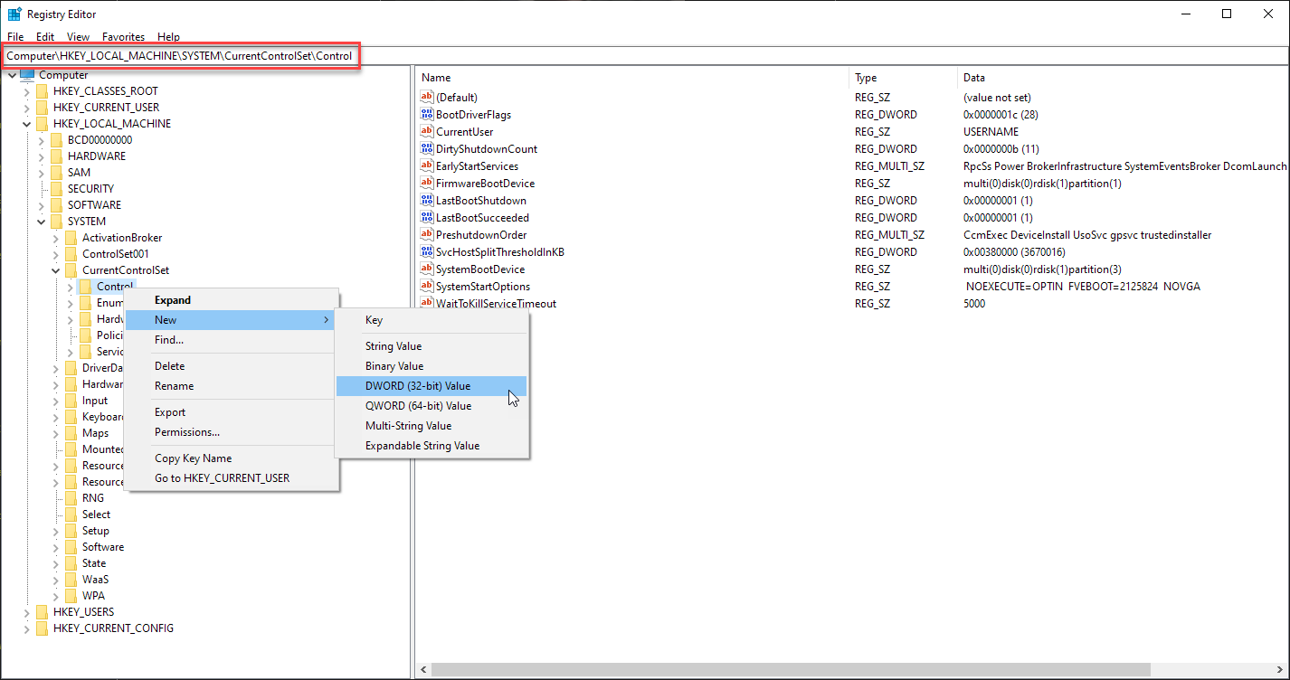Viewport: 1290px width, 680px height.
Task: Click Export in the context menu
Action: 232,412
